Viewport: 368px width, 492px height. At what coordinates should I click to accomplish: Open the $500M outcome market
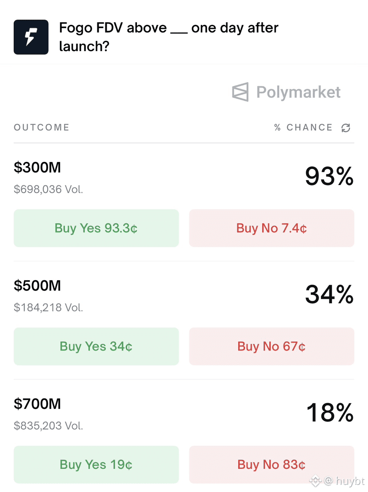coord(37,286)
